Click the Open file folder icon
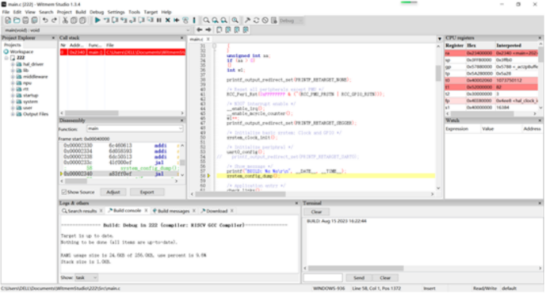Image resolution: width=546 pixels, height=294 pixels. 17,21
